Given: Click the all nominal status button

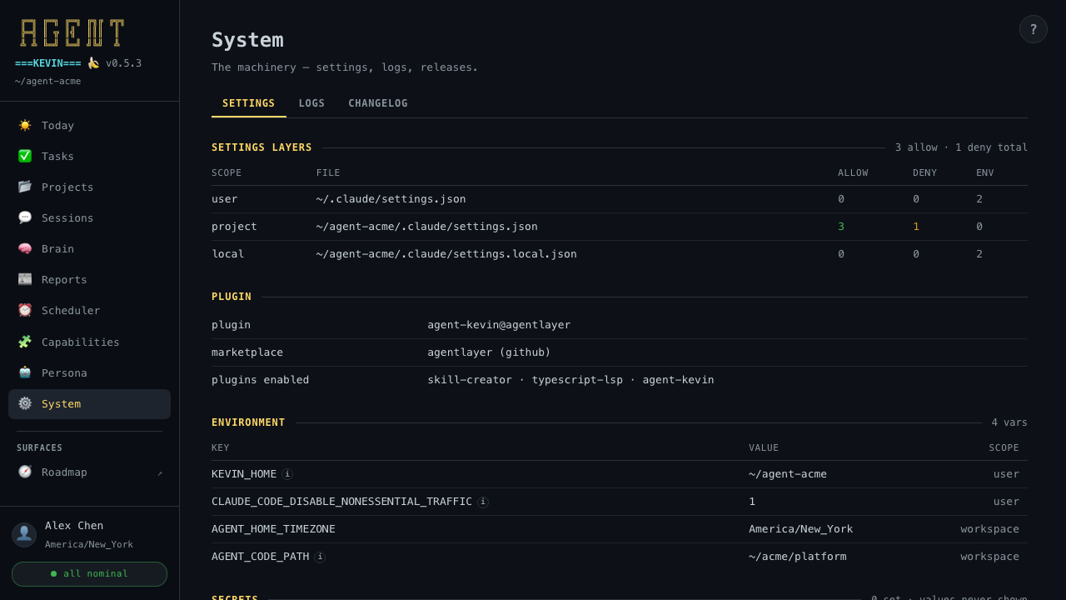Looking at the screenshot, I should tap(89, 574).
